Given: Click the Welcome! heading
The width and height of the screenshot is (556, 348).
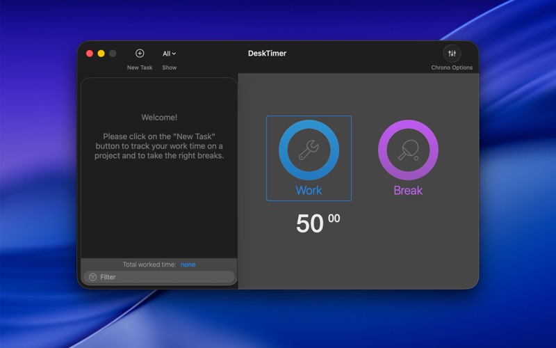Looking at the screenshot, I should click(x=159, y=118).
